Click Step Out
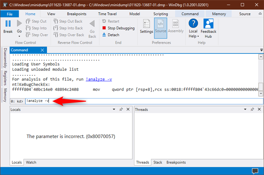This screenshot has height=175, width=264. tap(36, 22)
